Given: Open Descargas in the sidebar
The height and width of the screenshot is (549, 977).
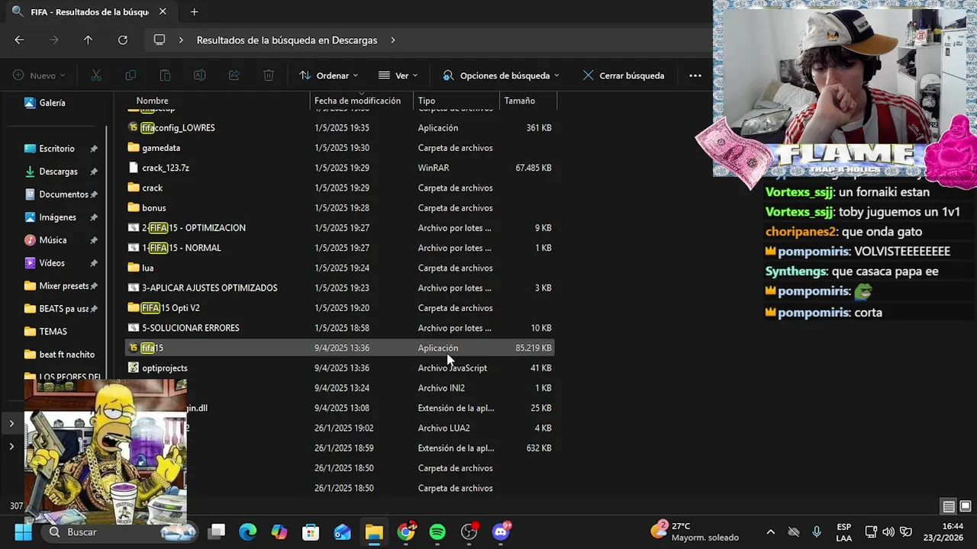Looking at the screenshot, I should (58, 172).
